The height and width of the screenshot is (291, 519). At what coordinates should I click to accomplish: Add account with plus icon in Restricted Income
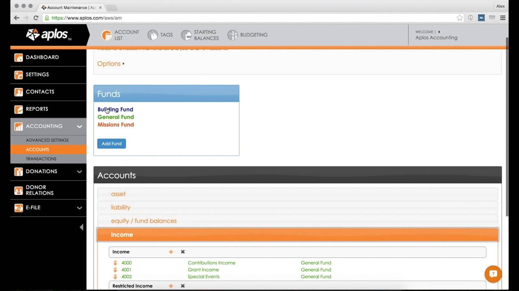pos(171,286)
